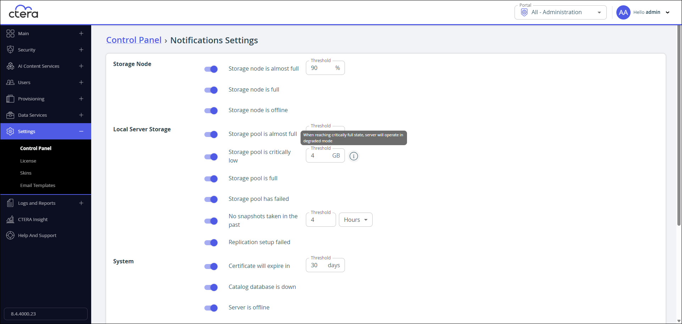Viewport: 682px width, 324px height.
Task: Disable Storage node is offline notification
Action: (211, 111)
